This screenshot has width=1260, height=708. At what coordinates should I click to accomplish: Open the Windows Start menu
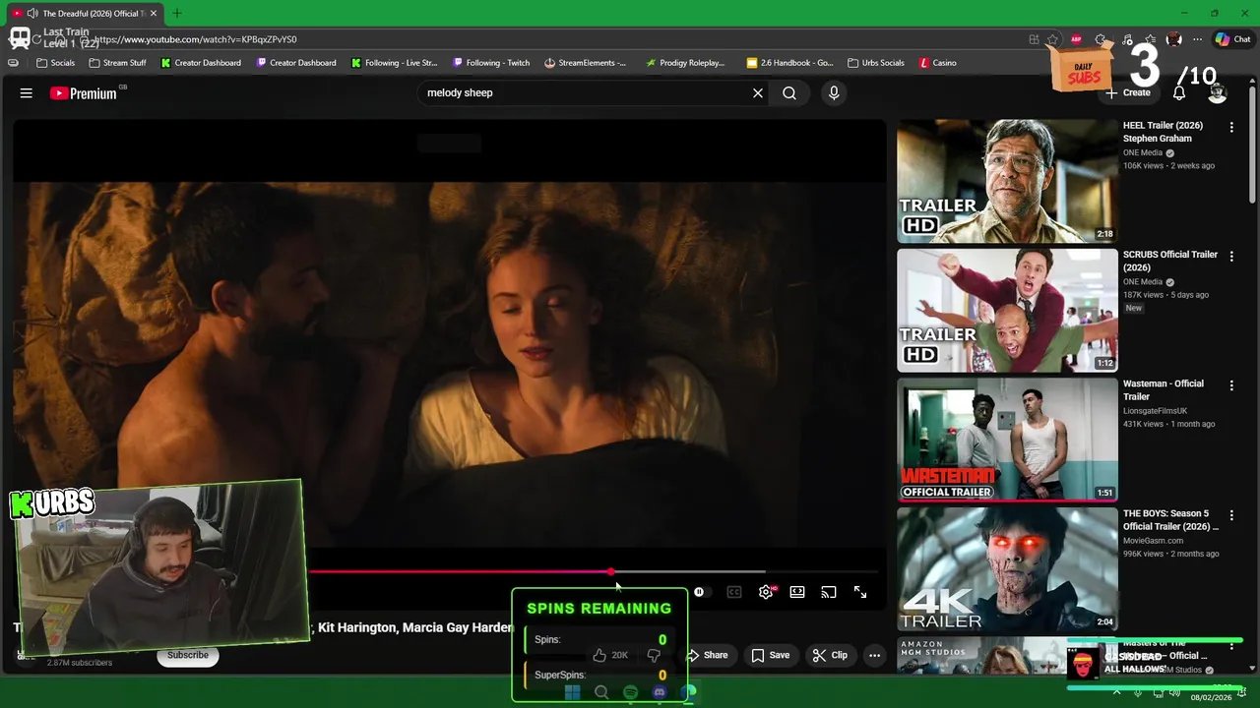click(572, 692)
